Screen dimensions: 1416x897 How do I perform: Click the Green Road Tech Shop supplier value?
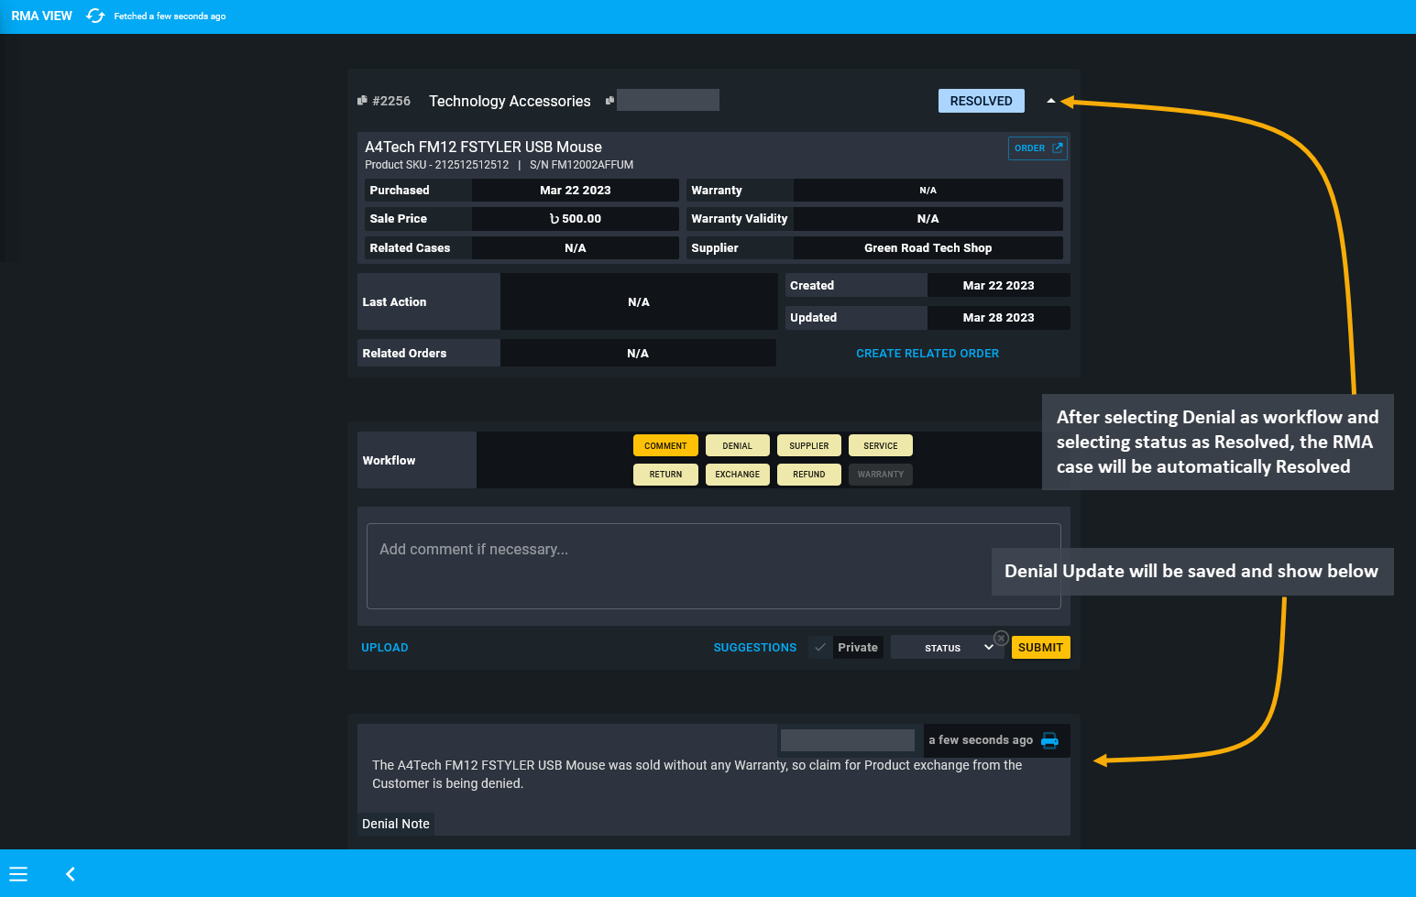click(928, 248)
